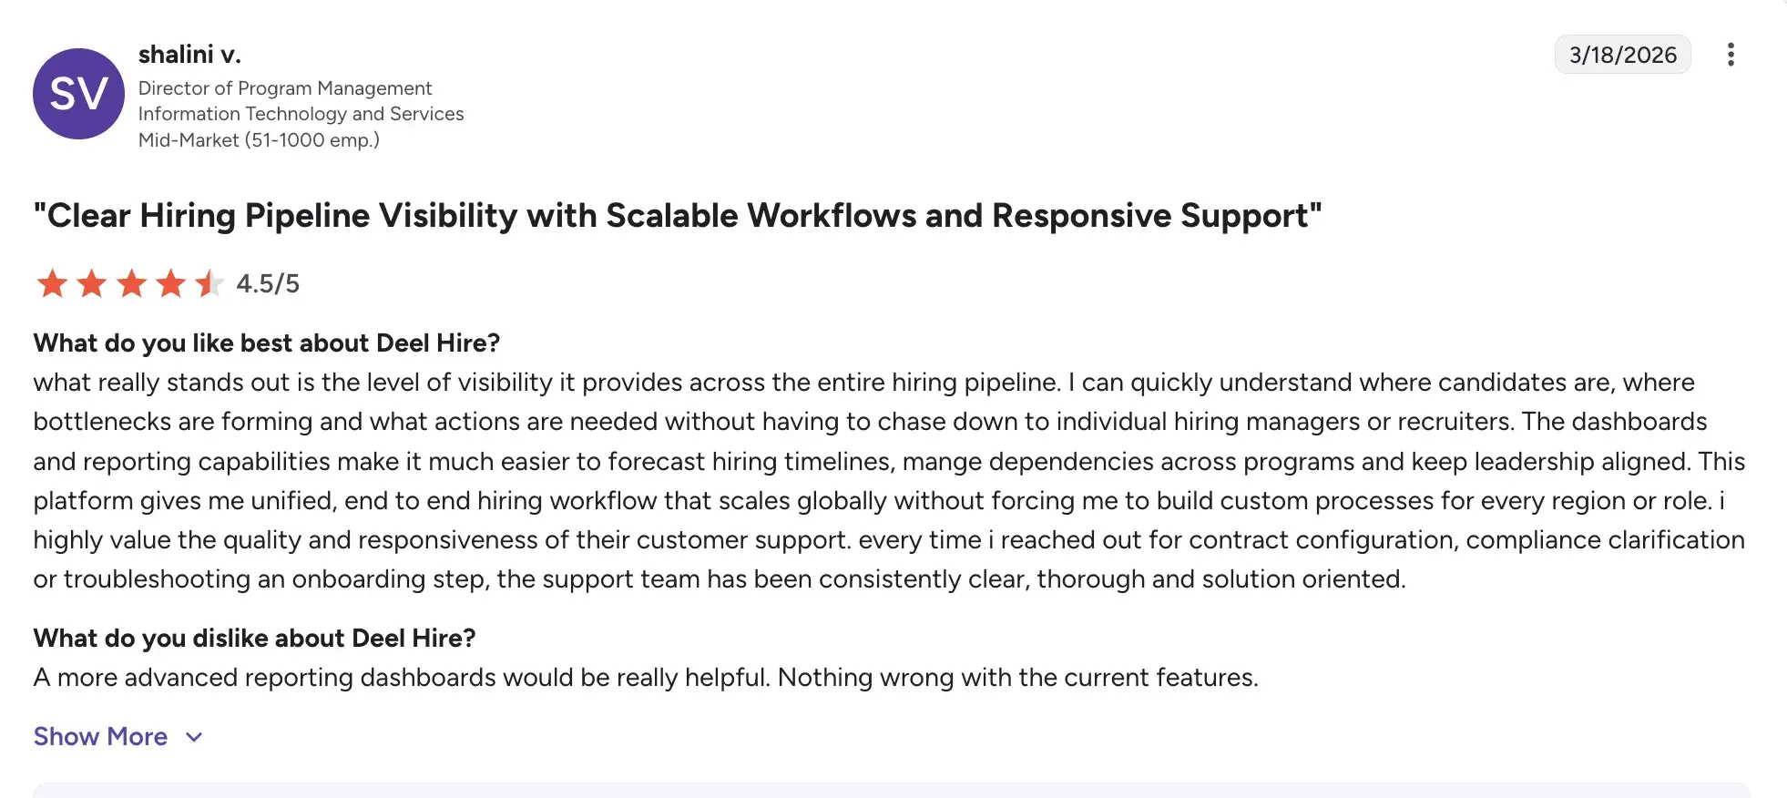Click the Director of Program Management title
Viewport: 1787px width, 798px height.
coord(285,88)
